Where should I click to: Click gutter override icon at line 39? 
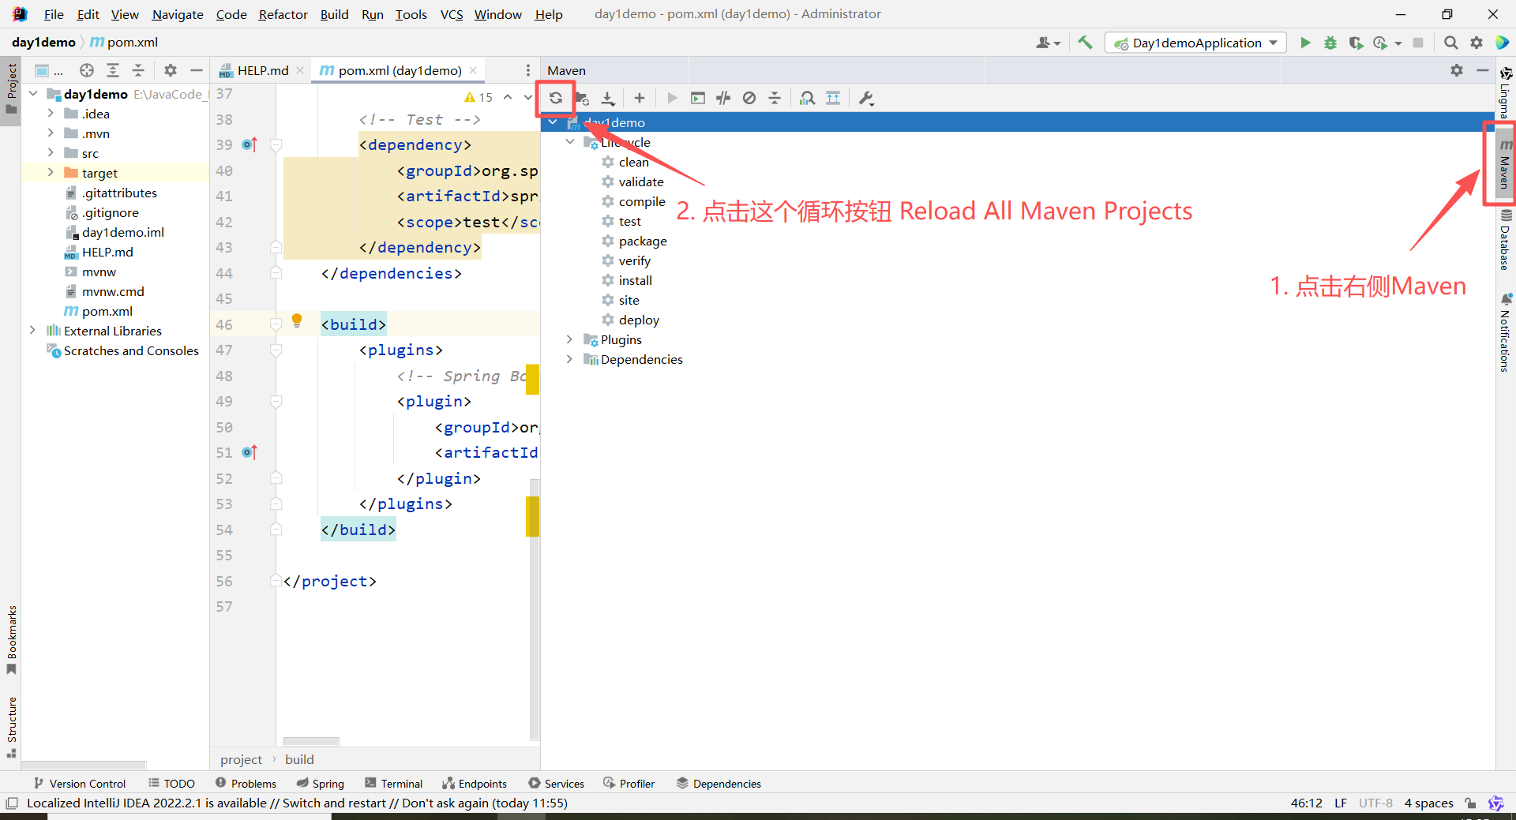[x=250, y=144]
